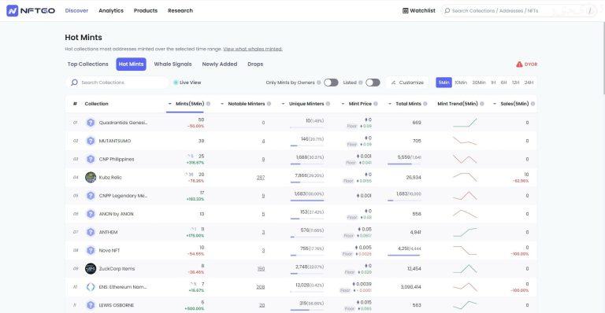Open the Customize button

click(x=407, y=83)
